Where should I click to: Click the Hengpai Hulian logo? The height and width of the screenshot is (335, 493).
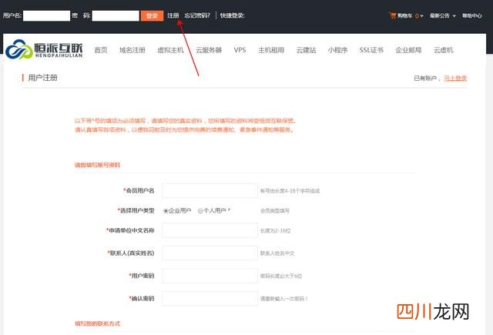pyautogui.click(x=44, y=49)
